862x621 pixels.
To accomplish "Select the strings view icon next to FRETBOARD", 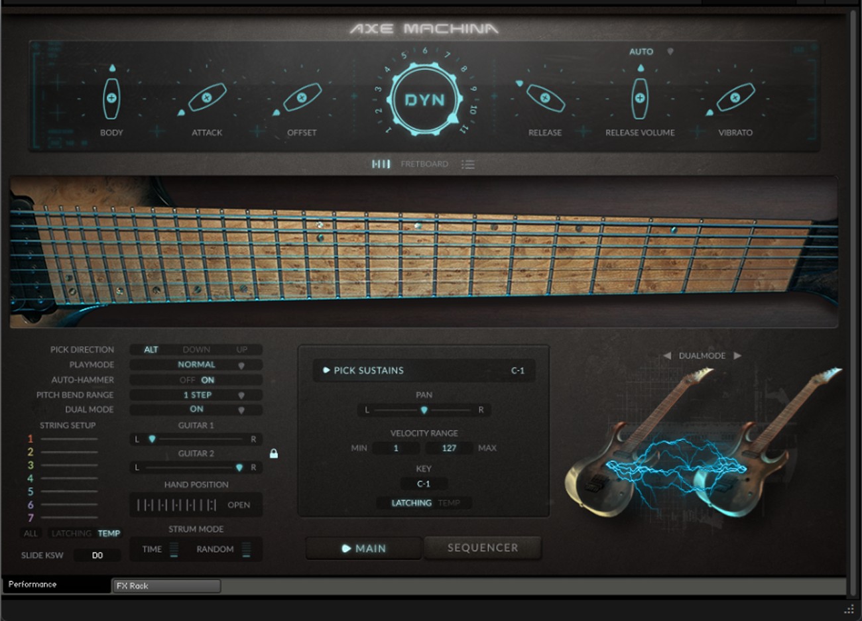I will pyautogui.click(x=381, y=164).
